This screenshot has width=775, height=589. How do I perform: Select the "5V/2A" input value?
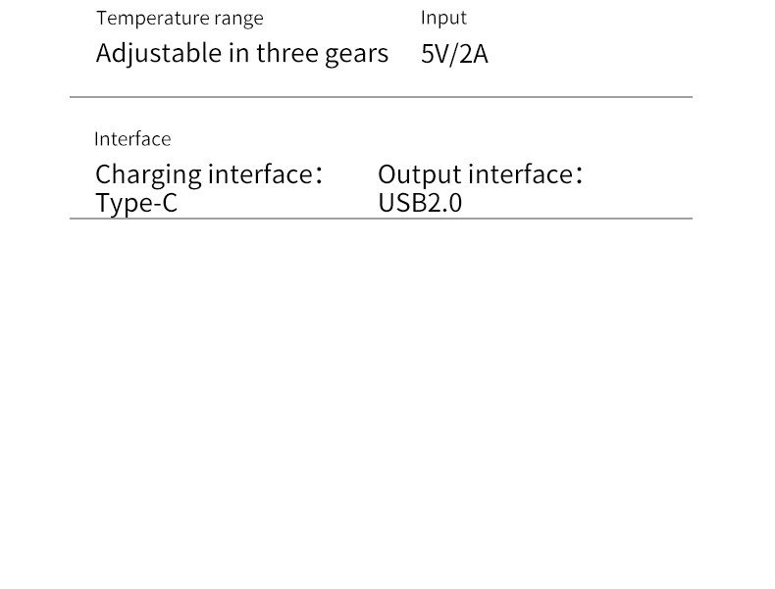click(x=454, y=54)
